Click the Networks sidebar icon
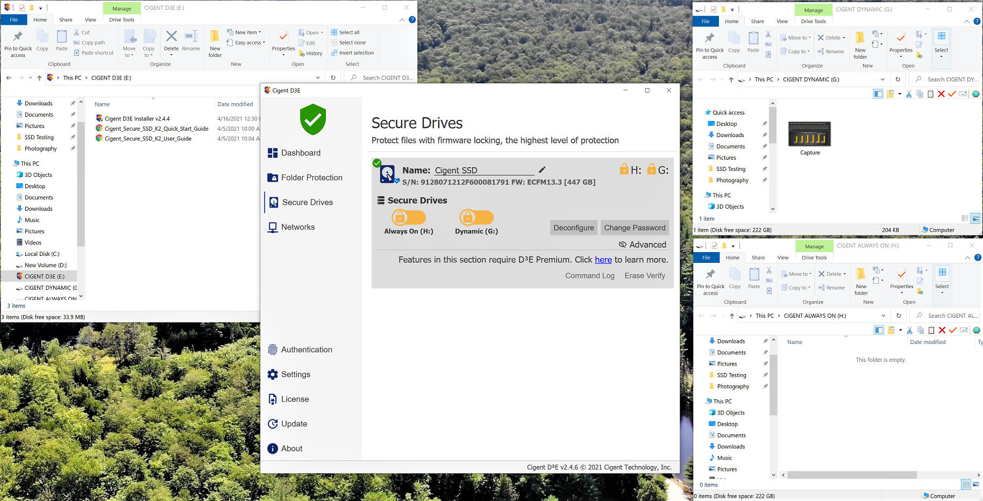The image size is (983, 501). point(273,227)
